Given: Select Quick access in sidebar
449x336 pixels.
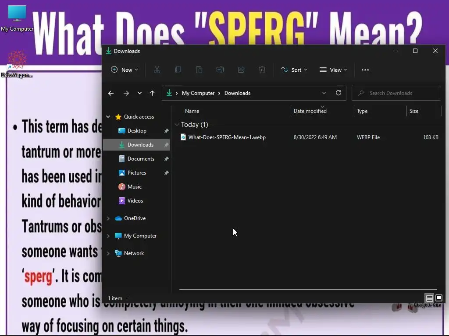Looking at the screenshot, I should coord(139,117).
